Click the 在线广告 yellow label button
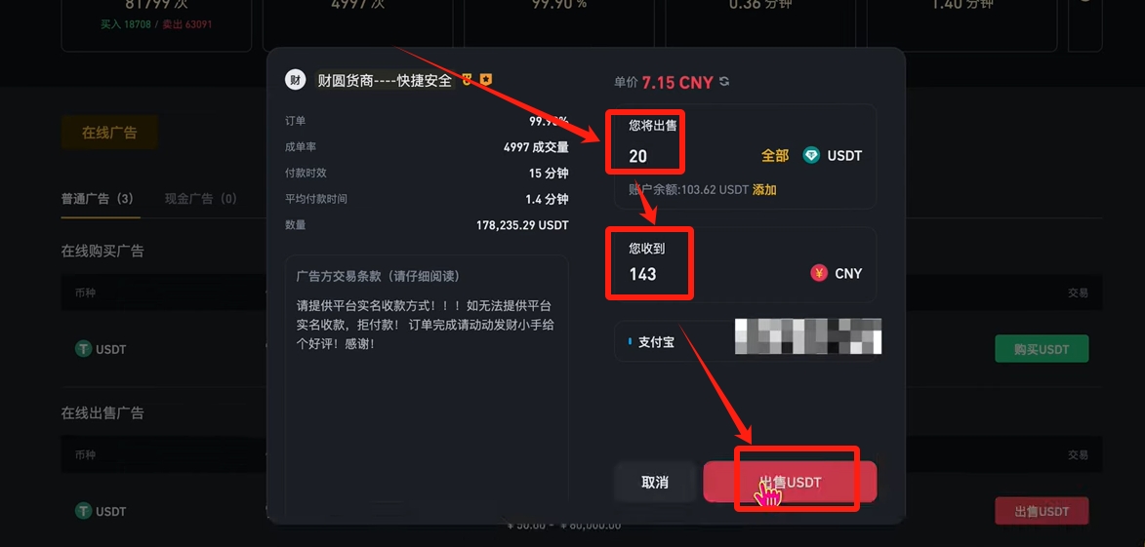The image size is (1145, 547). tap(109, 133)
